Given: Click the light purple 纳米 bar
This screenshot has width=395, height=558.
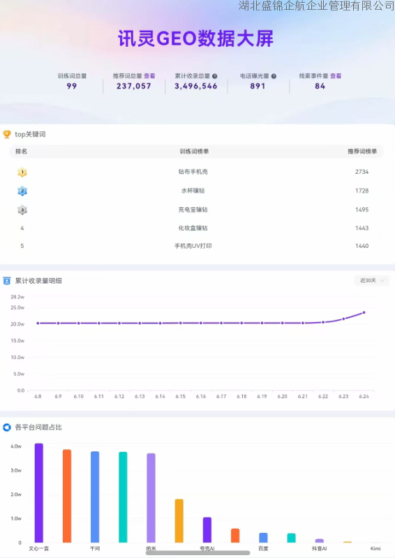Looking at the screenshot, I should pos(151,498).
